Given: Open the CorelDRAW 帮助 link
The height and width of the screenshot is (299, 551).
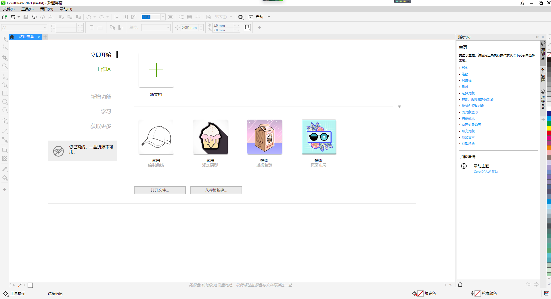Looking at the screenshot, I should tap(485, 172).
